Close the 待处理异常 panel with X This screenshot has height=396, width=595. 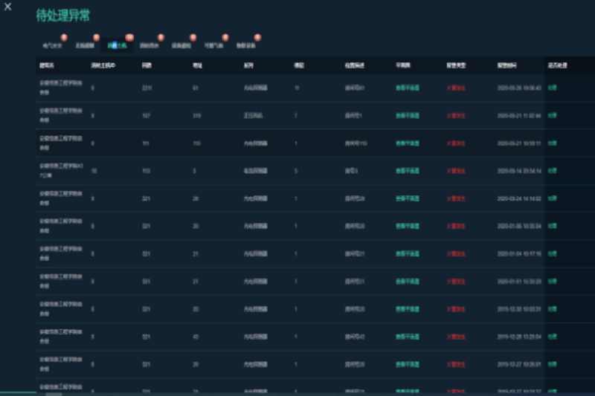coord(8,7)
